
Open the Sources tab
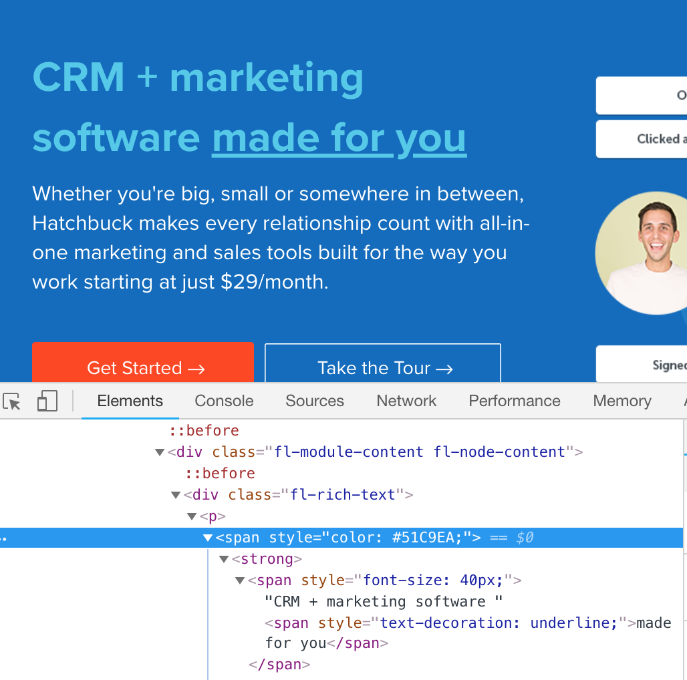click(x=315, y=401)
